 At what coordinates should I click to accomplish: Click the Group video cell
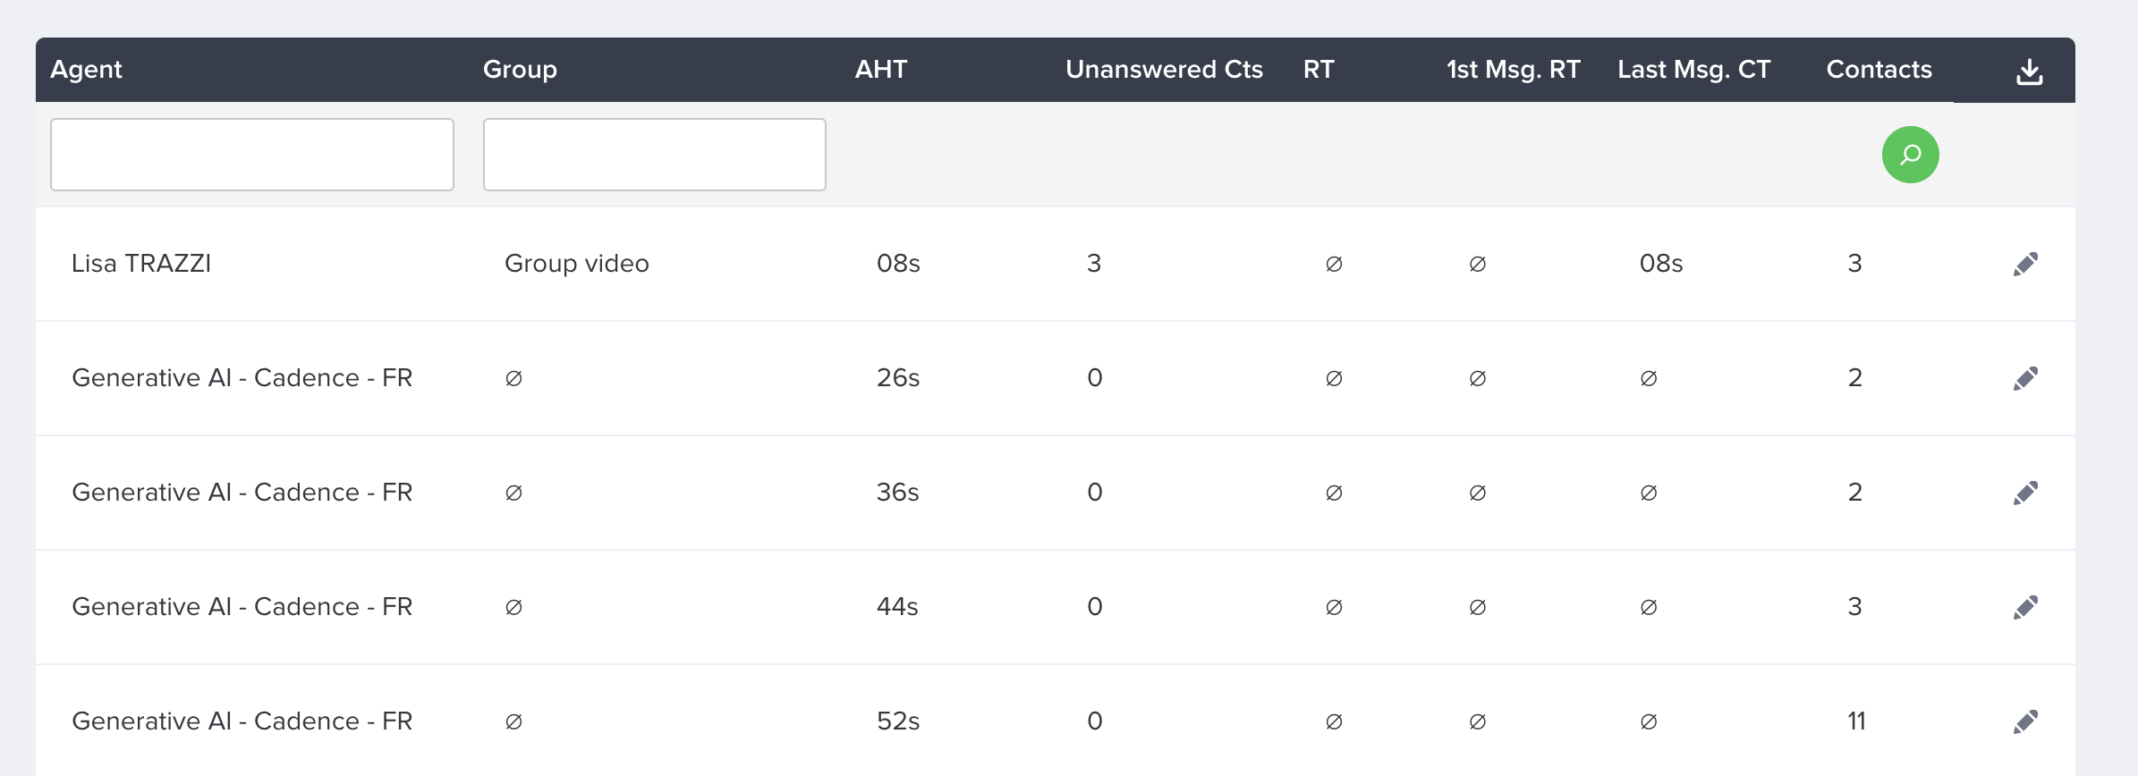(577, 264)
